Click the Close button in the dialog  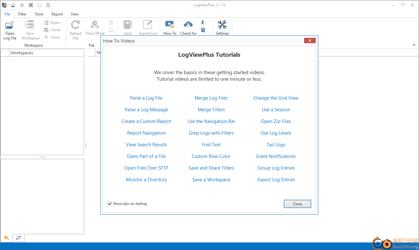297,204
